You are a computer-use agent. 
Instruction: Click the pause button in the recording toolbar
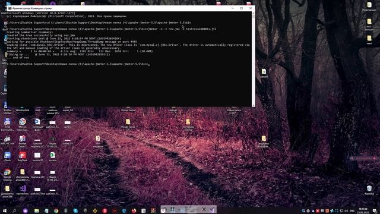(173, 209)
